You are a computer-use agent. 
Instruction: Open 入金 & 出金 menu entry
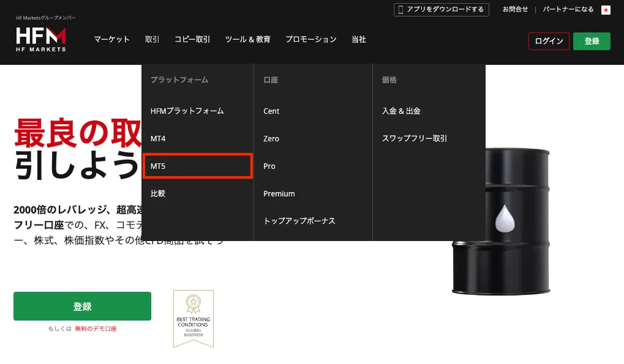tap(401, 111)
